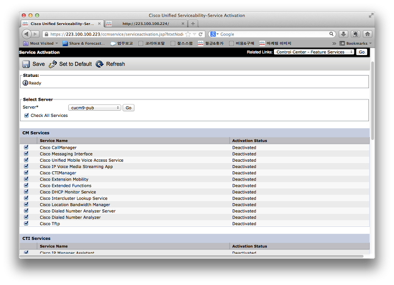Open new tab with plus icon

point(193,24)
